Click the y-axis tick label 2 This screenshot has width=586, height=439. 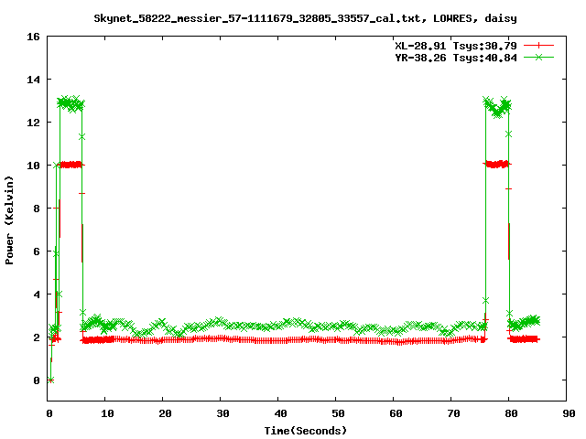tap(37, 337)
